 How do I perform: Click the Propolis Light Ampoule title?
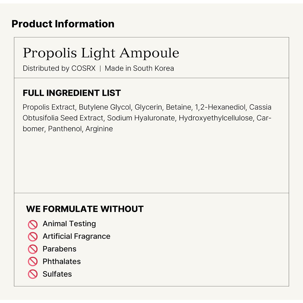coord(101,53)
